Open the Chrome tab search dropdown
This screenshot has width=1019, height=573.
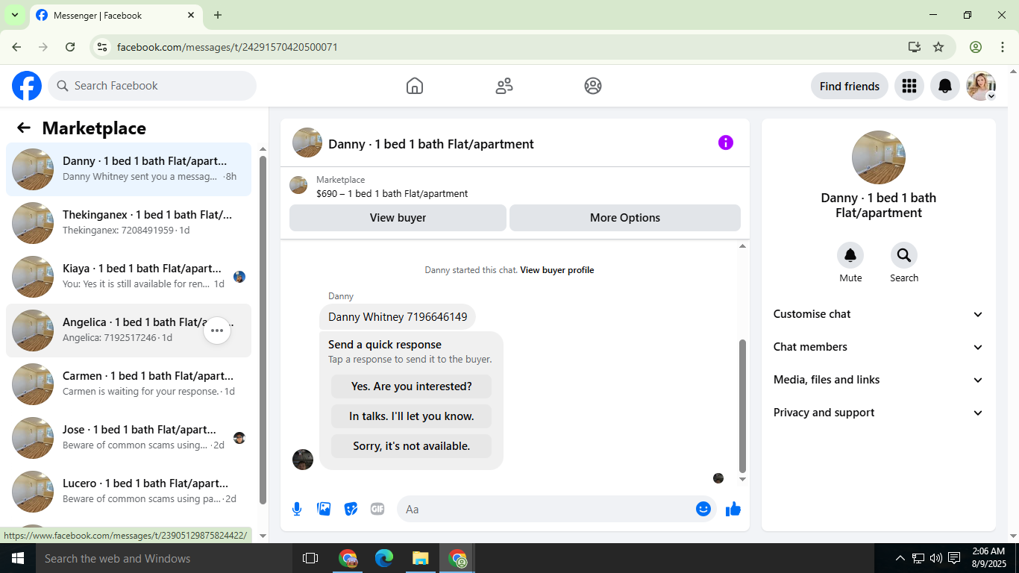pyautogui.click(x=14, y=15)
